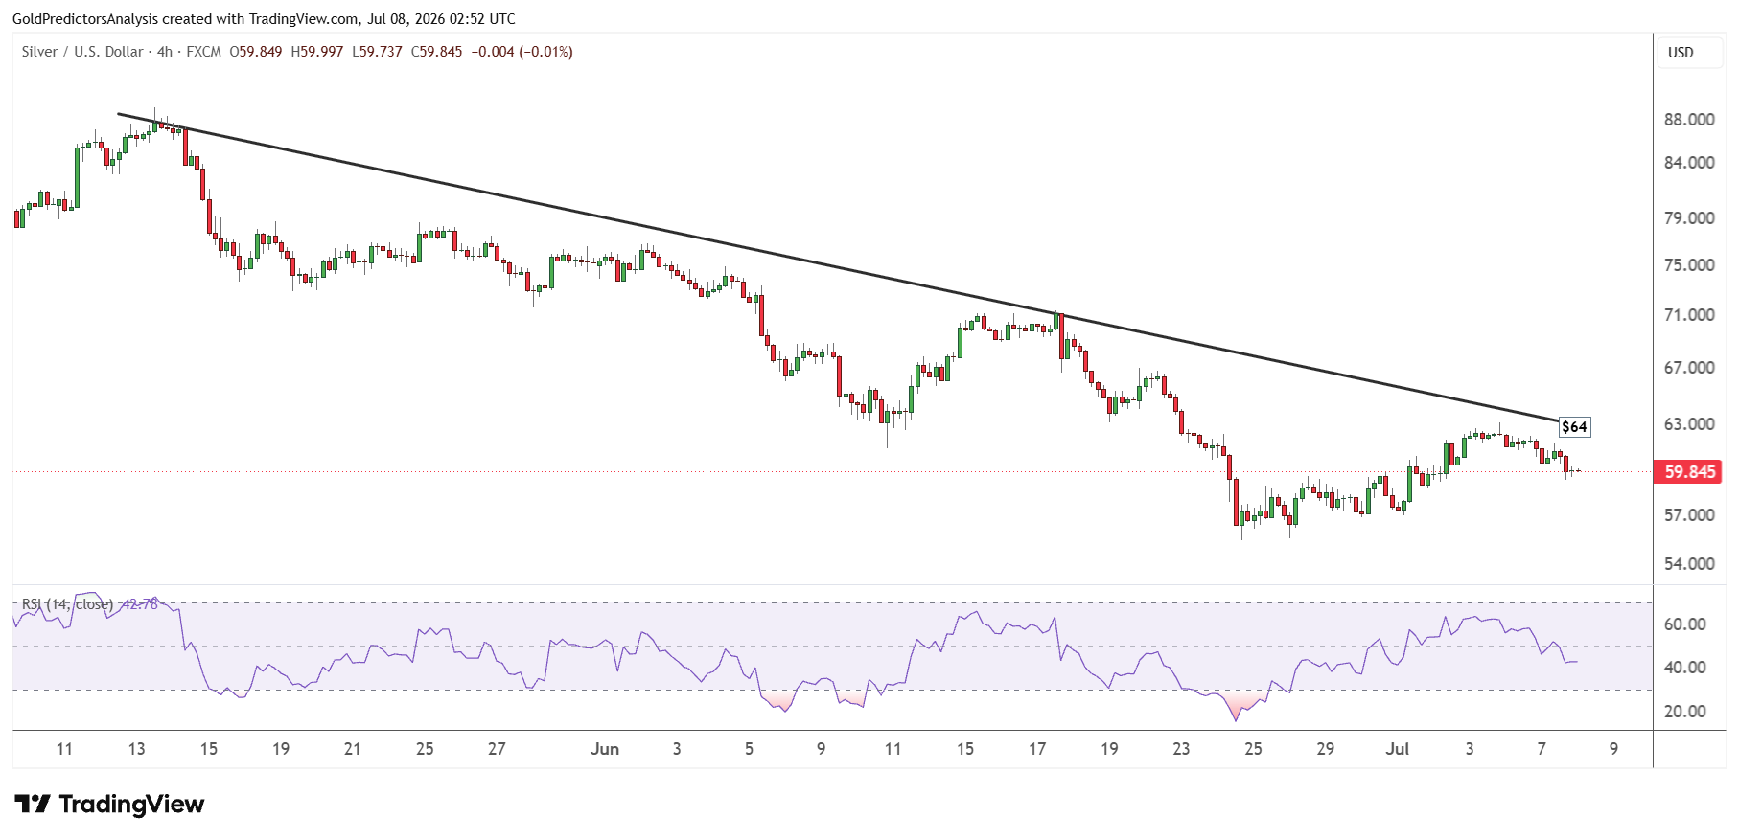1739x840 pixels.
Task: Click the 29 date label on time axis
Action: pos(1326,749)
